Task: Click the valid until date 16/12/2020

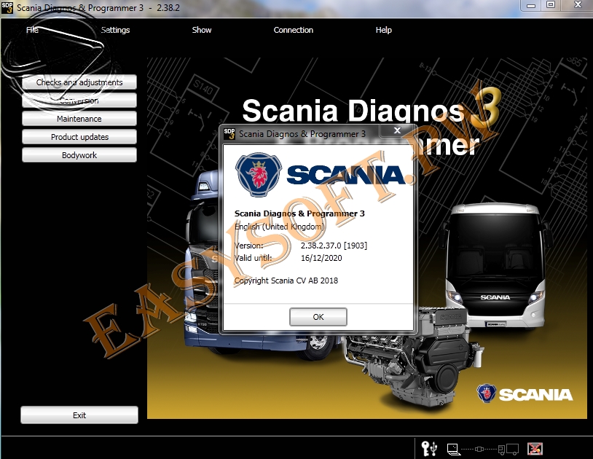Action: (x=321, y=258)
